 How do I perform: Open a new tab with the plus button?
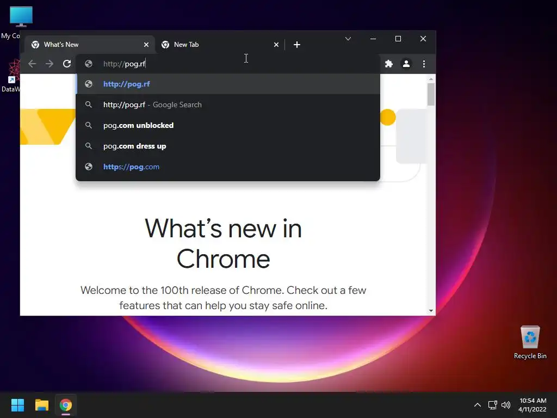[x=297, y=45]
